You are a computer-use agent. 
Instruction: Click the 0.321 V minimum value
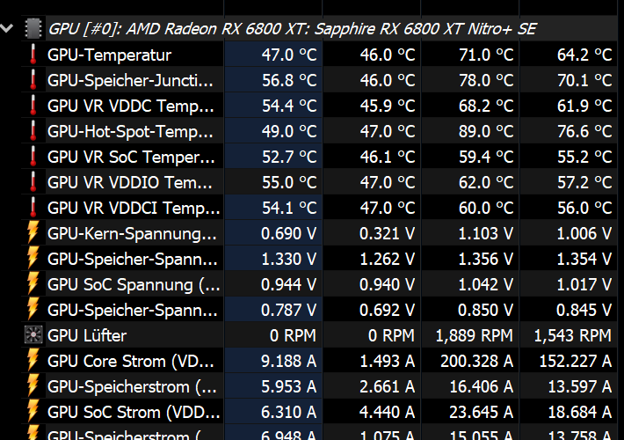pos(388,233)
